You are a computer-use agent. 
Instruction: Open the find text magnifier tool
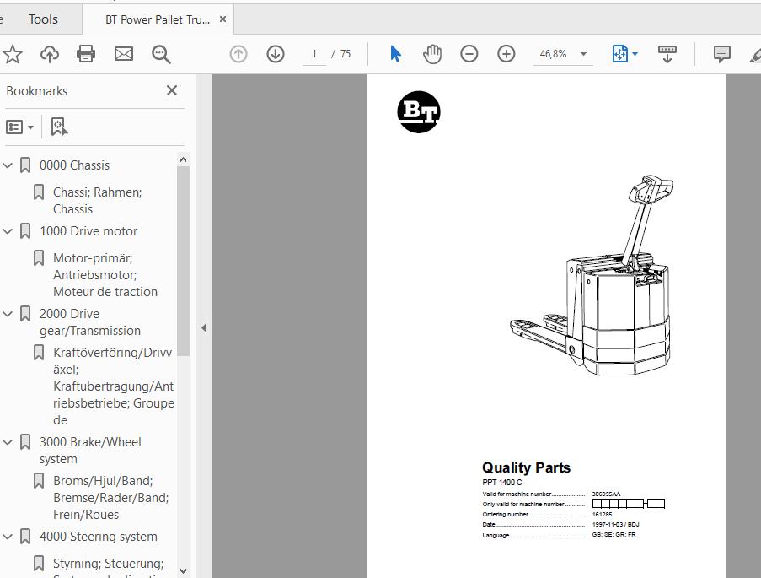tap(161, 55)
